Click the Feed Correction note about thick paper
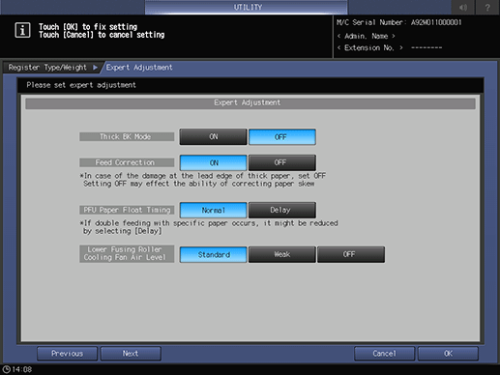This screenshot has width=500, height=375. 203,180
